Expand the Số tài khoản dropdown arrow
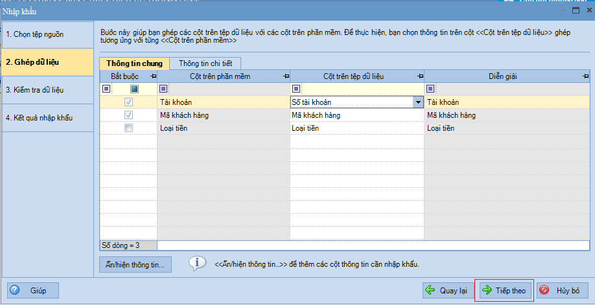This screenshot has width=595, height=305. (x=418, y=102)
